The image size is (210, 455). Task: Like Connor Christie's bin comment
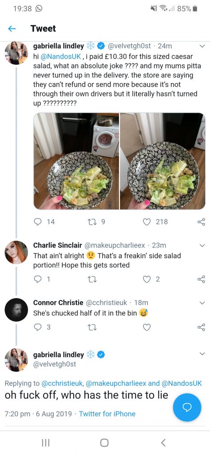pyautogui.click(x=147, y=327)
